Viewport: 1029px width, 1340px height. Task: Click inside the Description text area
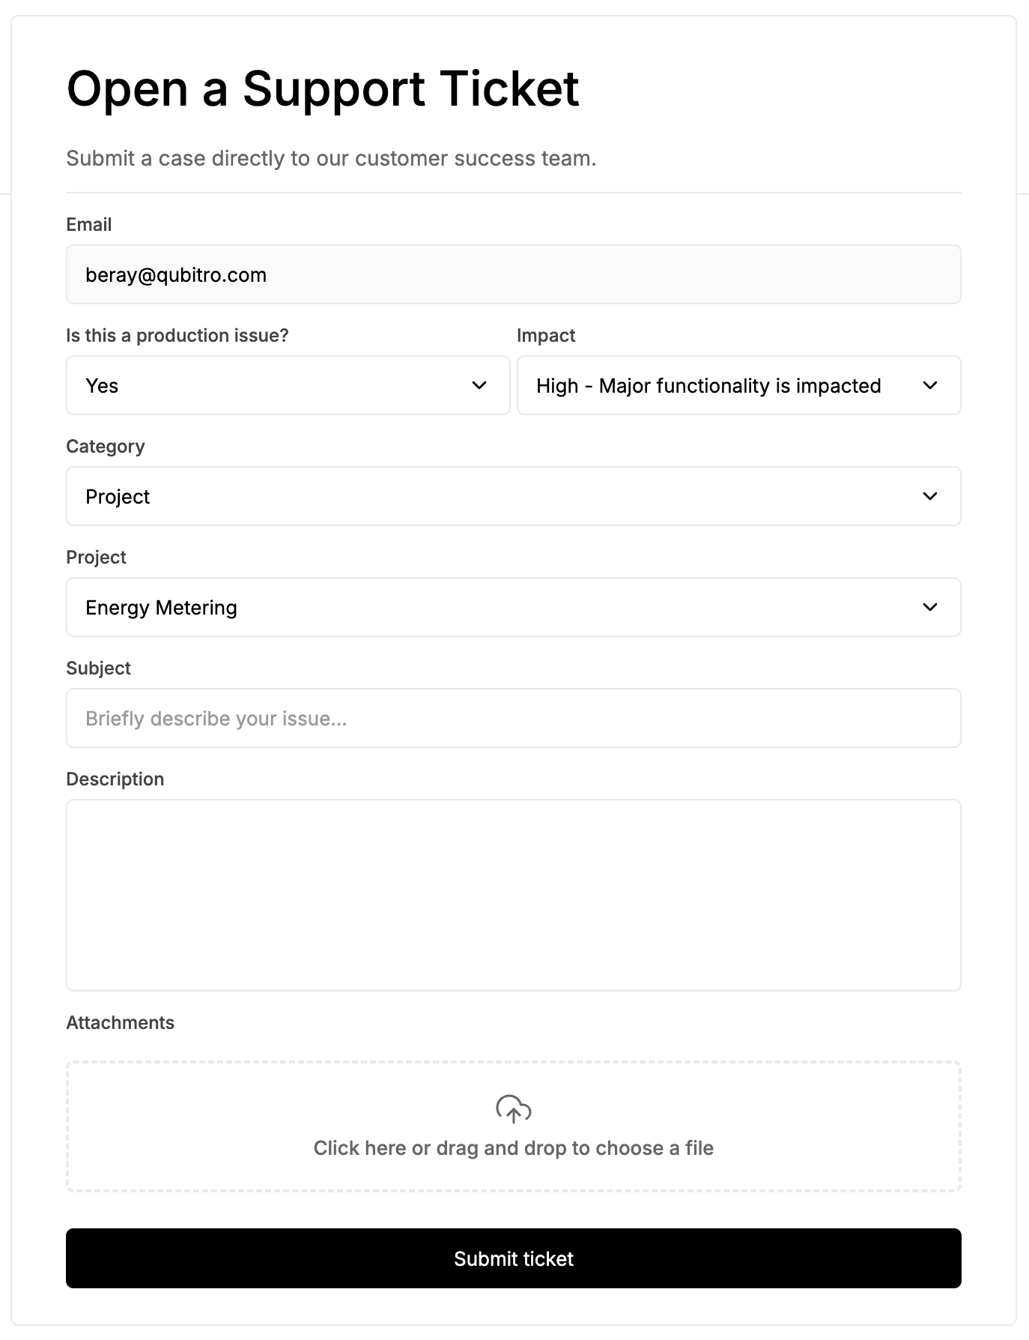click(514, 895)
